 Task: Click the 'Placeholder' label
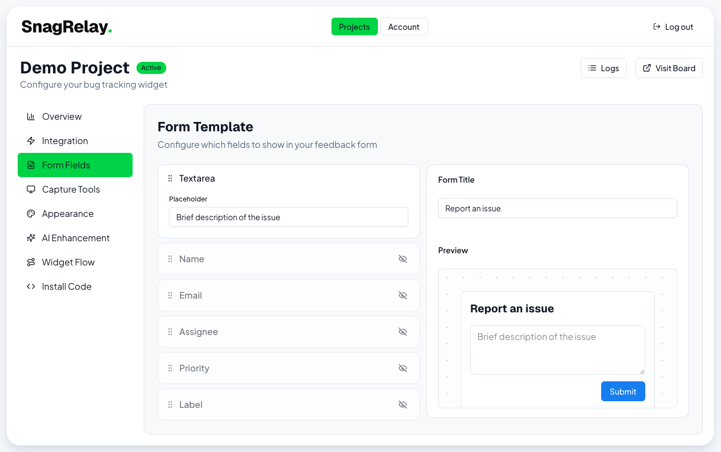point(188,199)
